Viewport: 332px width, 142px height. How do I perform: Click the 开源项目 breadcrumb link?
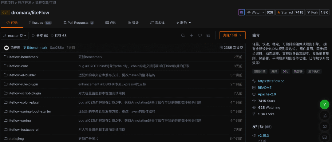pyautogui.click(x=7, y=3)
